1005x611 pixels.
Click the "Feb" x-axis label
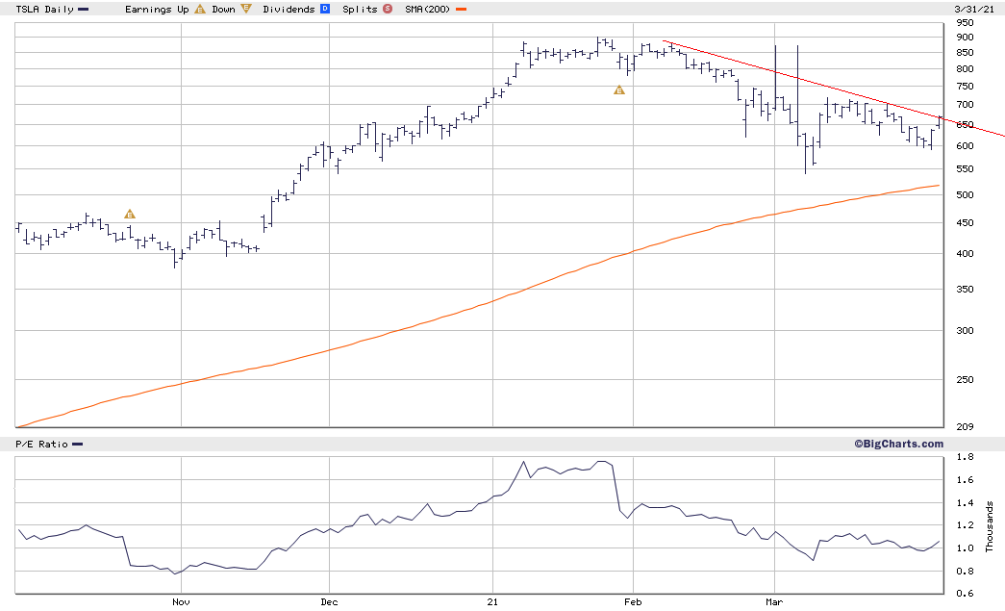click(x=633, y=601)
